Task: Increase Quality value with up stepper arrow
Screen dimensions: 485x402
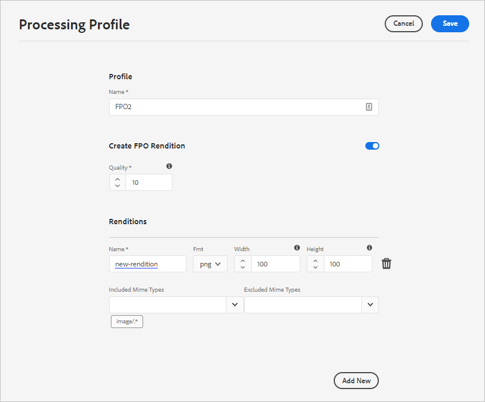Action: (118, 178)
